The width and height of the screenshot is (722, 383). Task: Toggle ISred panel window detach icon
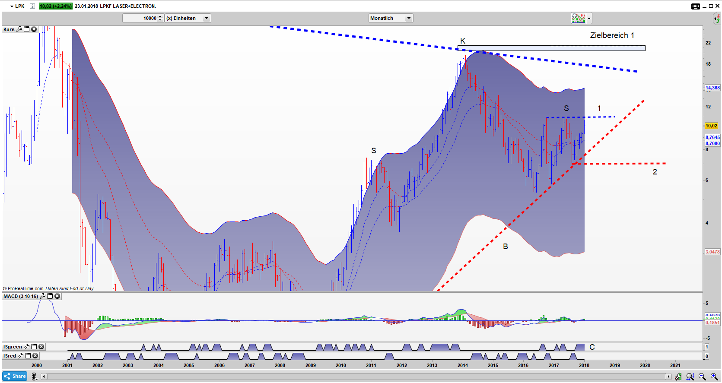pyautogui.click(x=28, y=356)
